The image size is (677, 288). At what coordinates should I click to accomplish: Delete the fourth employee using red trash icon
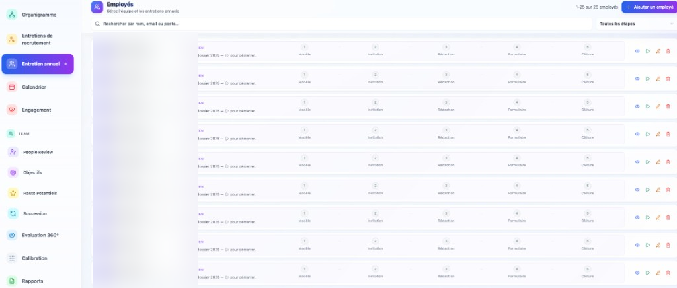(668, 134)
